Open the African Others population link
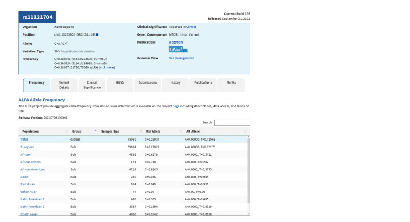Image resolution: width=410 pixels, height=222 pixels. [x=31, y=162]
